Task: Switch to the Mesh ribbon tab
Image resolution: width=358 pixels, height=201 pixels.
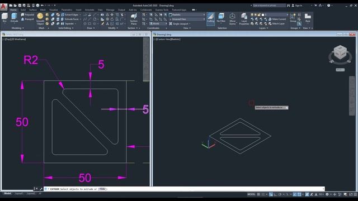Action: (x=43, y=10)
